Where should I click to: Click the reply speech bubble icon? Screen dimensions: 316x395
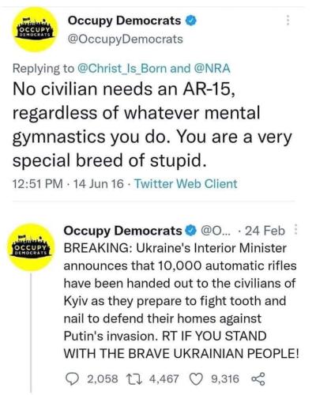pos(72,378)
